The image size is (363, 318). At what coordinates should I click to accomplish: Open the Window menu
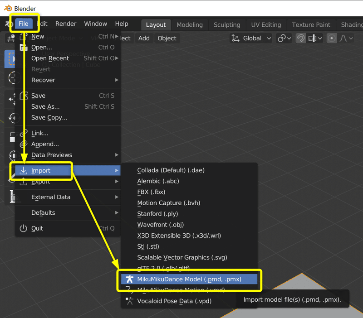pyautogui.click(x=95, y=24)
